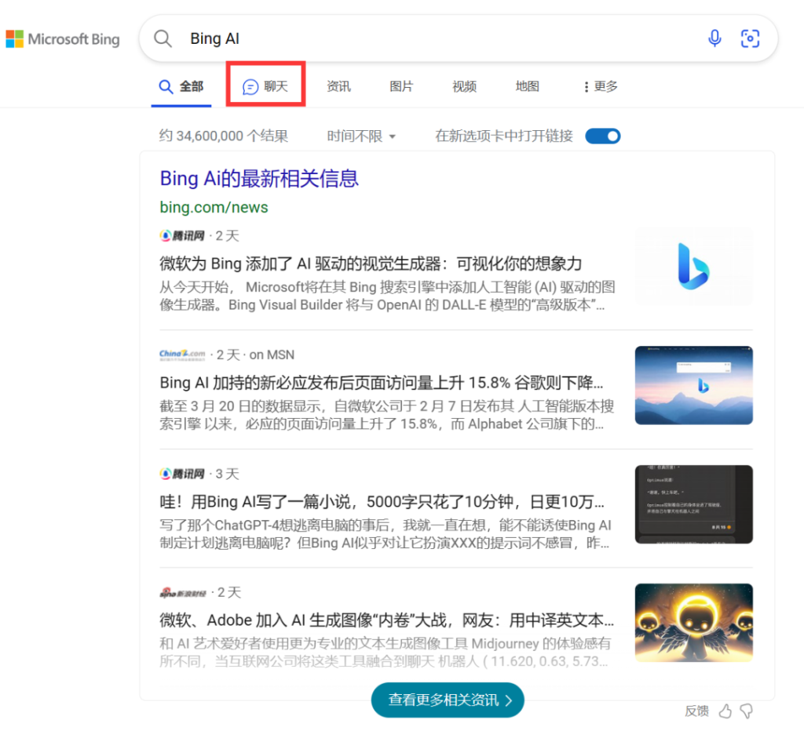
Task: Click the search magnifier icon in search box
Action: 163,38
